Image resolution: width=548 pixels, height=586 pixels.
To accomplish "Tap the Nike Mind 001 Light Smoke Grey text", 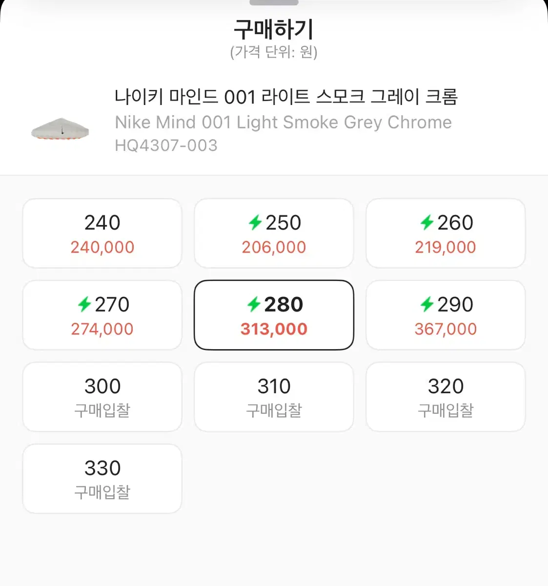I will (249, 122).
